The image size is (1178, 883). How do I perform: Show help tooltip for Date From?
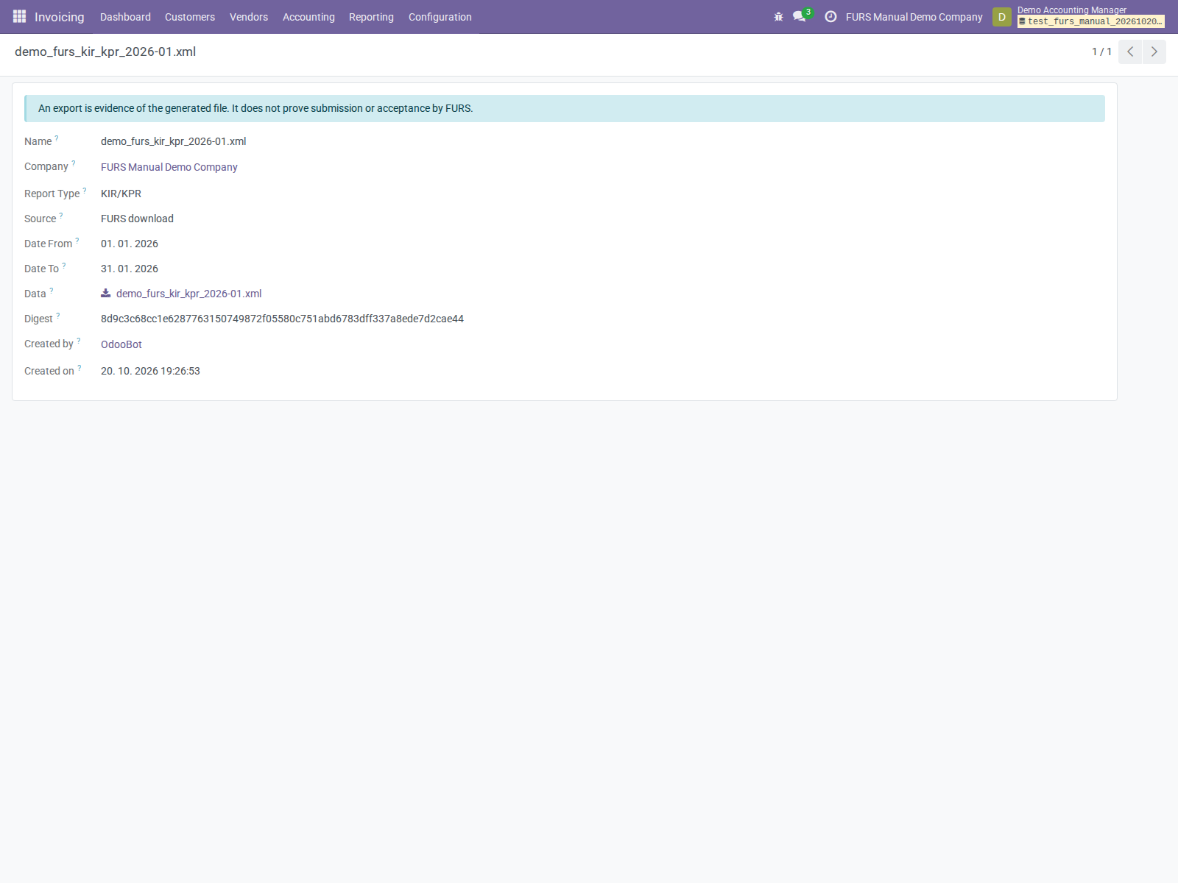click(77, 240)
